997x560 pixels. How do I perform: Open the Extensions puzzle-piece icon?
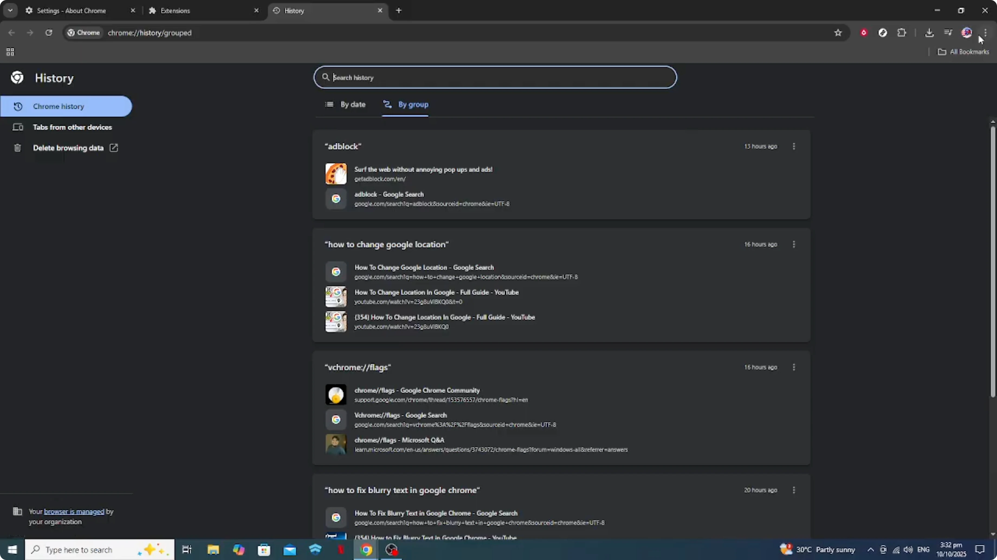pyautogui.click(x=902, y=32)
